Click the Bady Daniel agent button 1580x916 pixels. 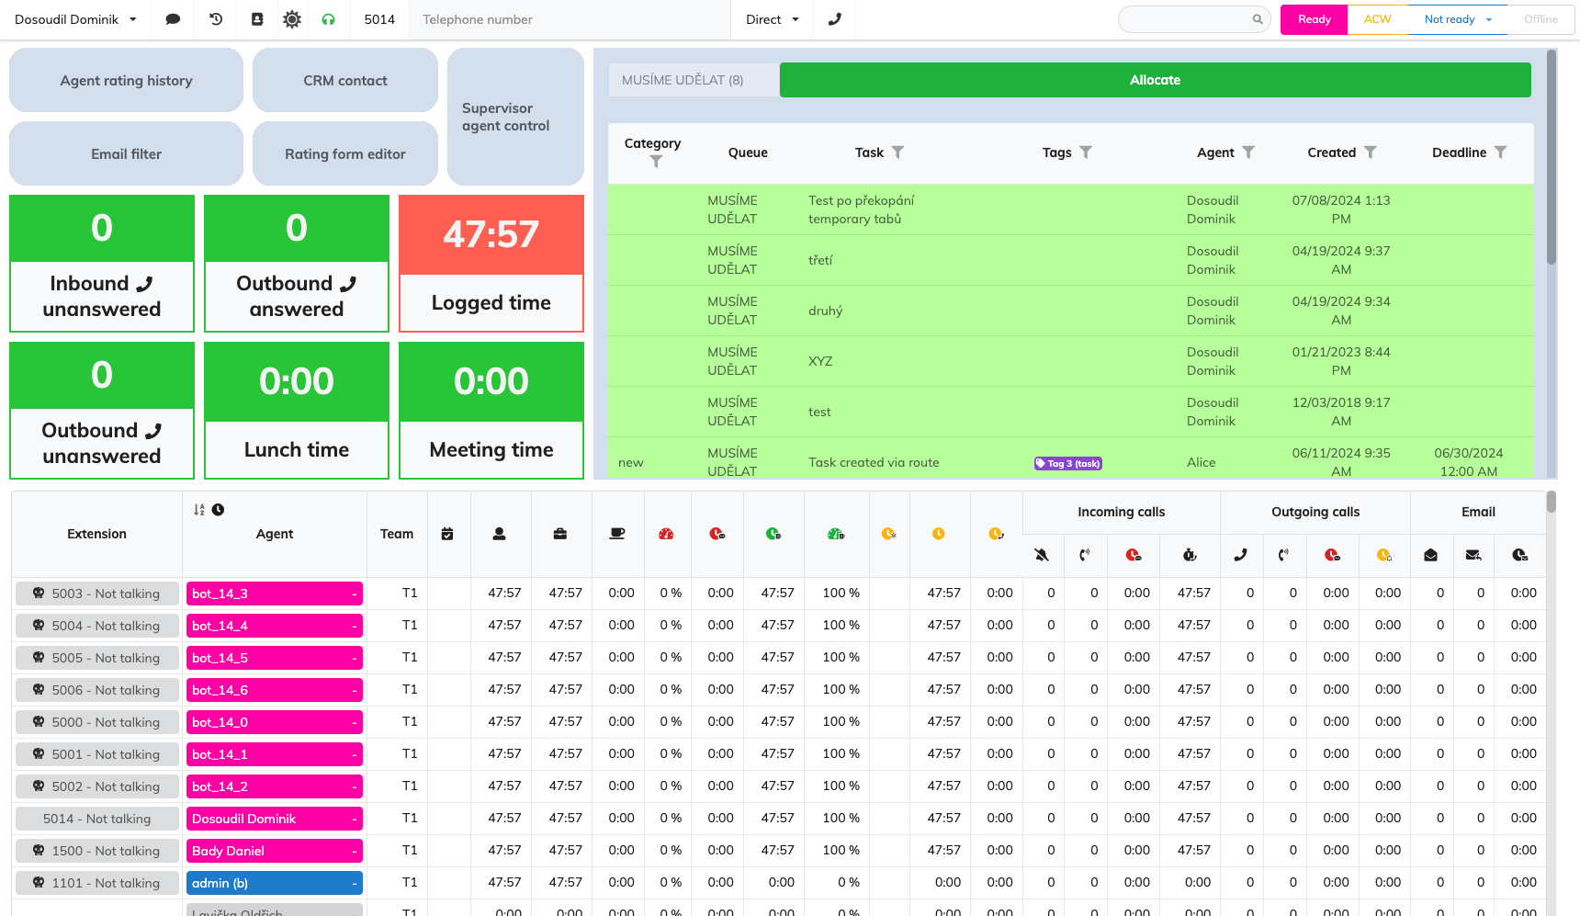pos(275,851)
